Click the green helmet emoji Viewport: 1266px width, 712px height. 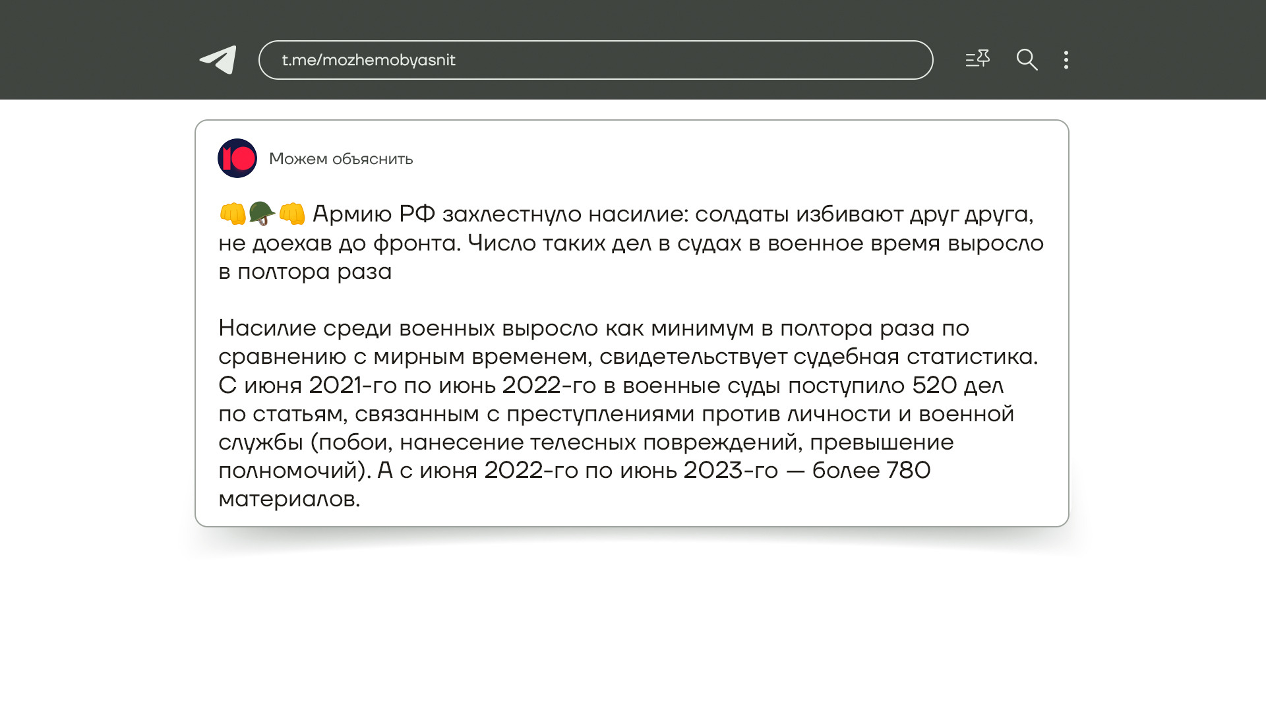pyautogui.click(x=262, y=214)
